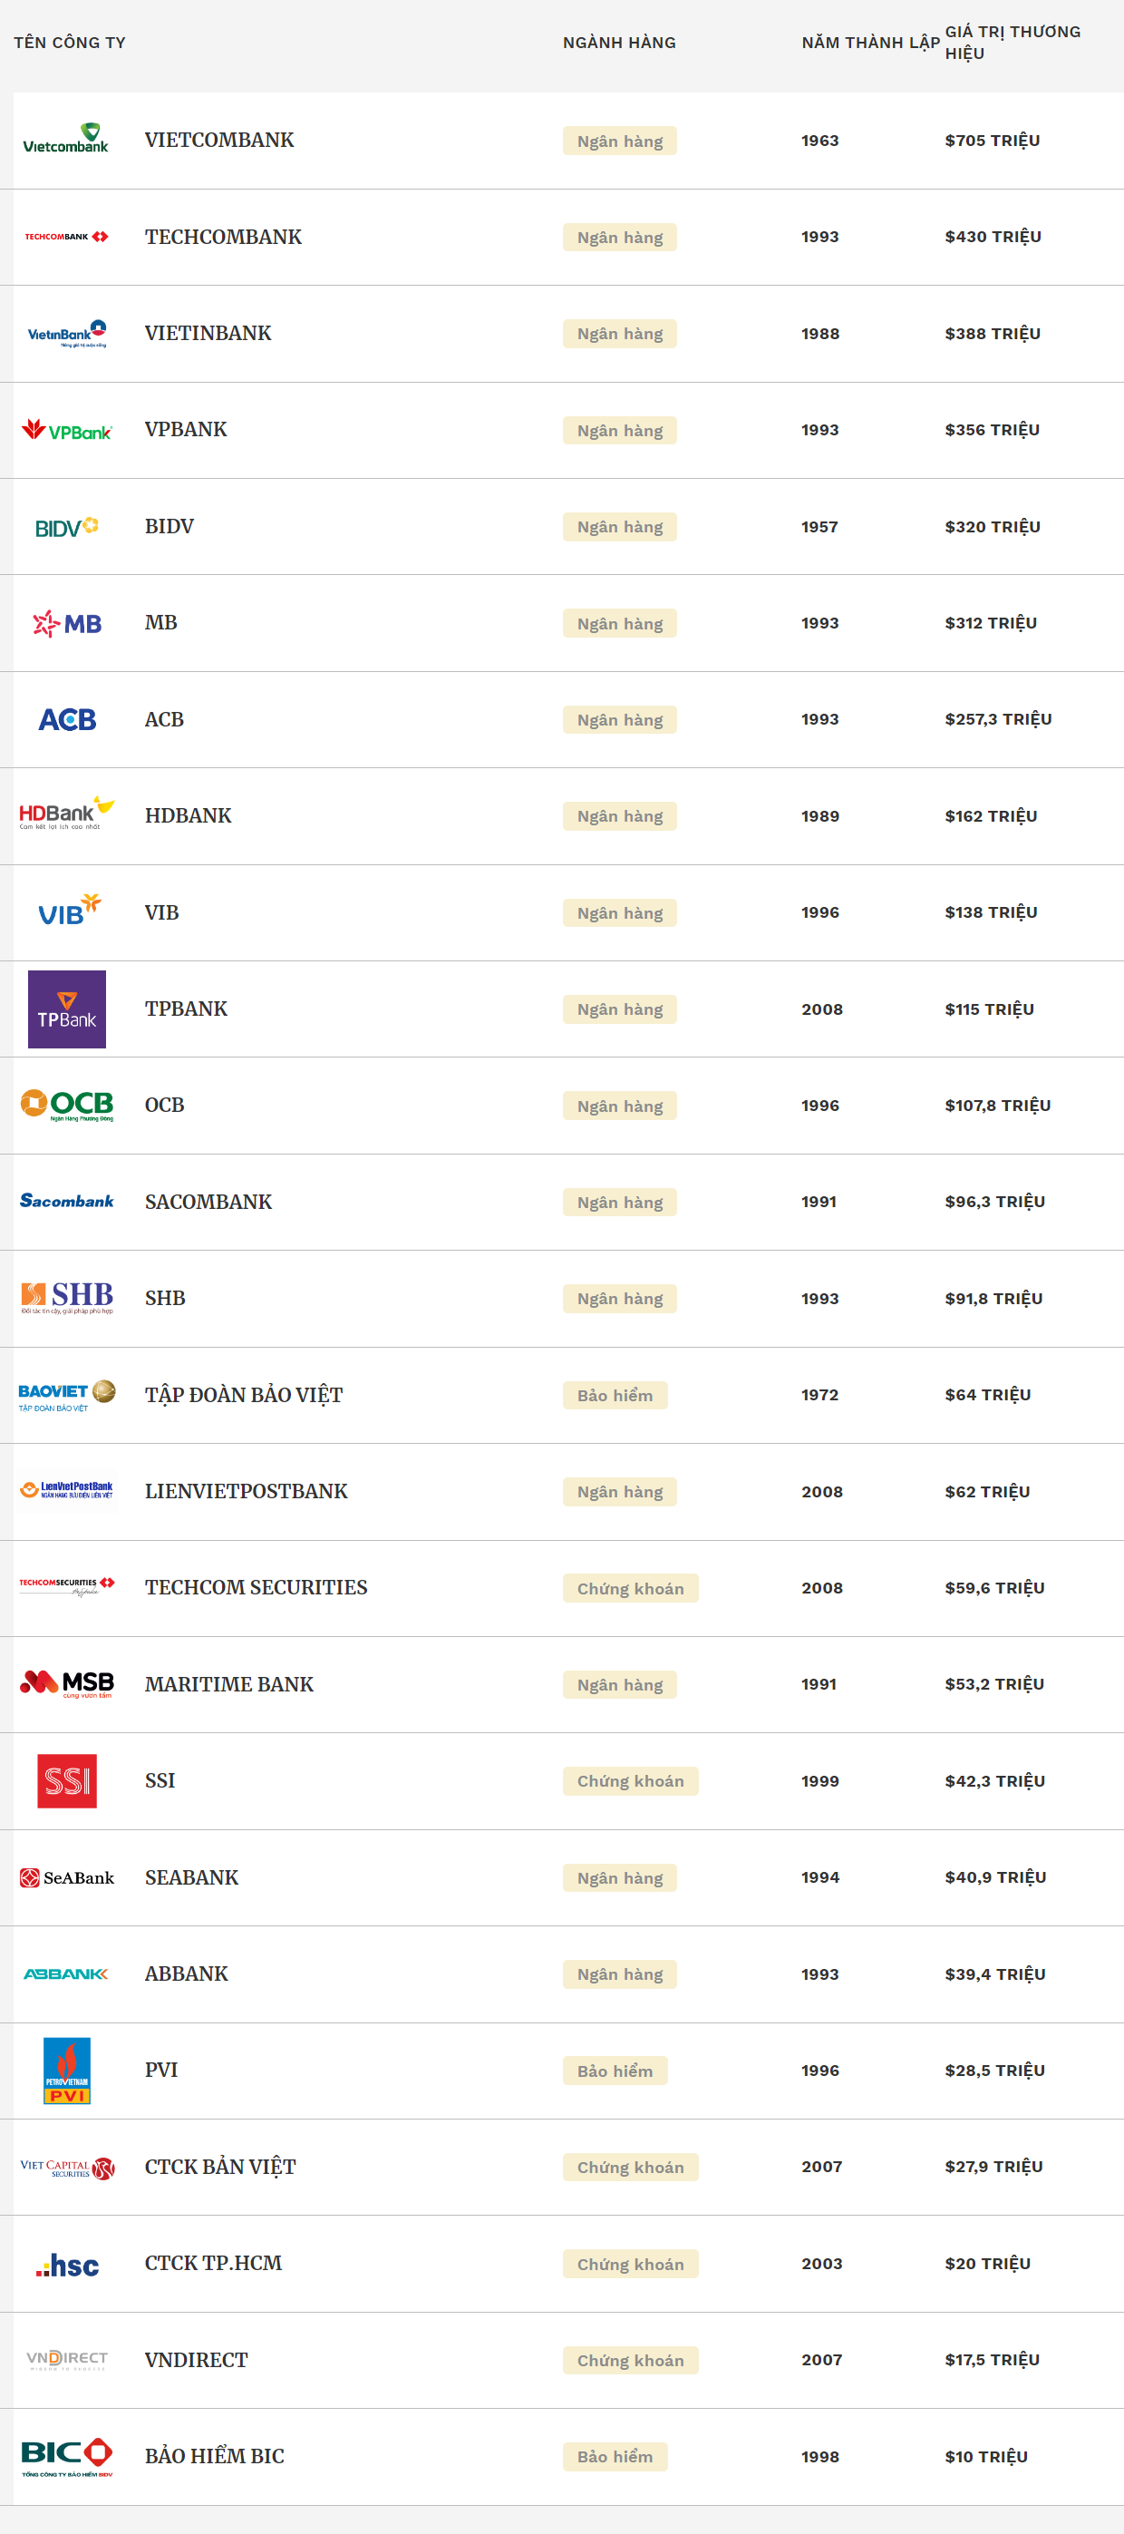Click the Ngân hàng tag for HDBANK
The height and width of the screenshot is (2534, 1124).
click(x=619, y=815)
